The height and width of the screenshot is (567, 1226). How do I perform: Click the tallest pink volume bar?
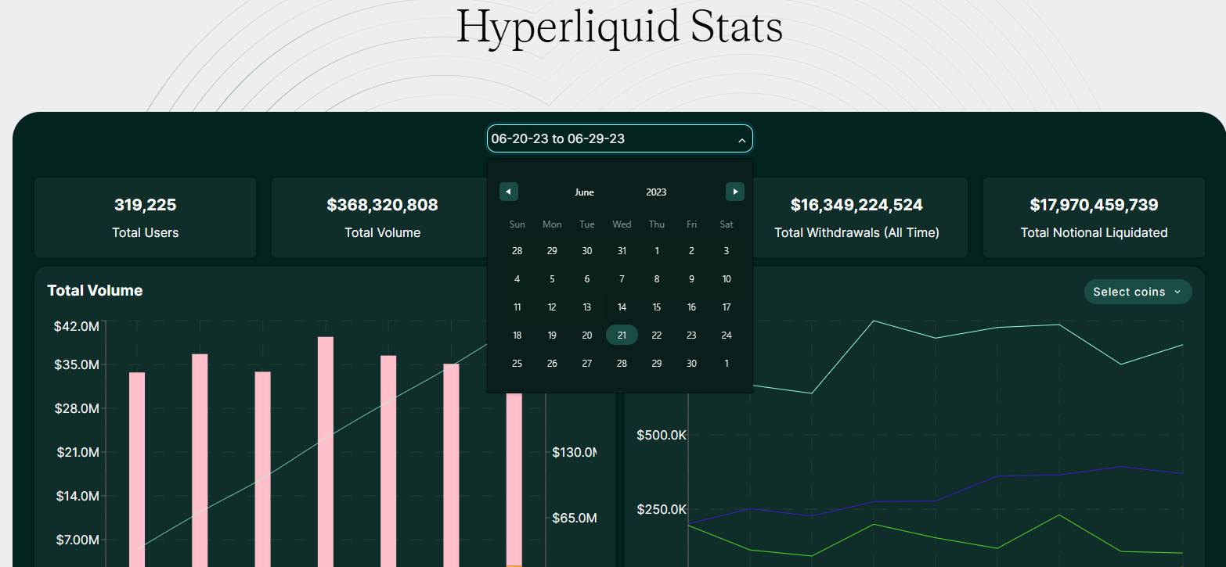point(326,452)
